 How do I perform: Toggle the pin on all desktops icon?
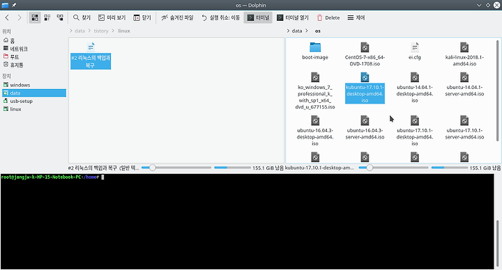[x=14, y=5]
